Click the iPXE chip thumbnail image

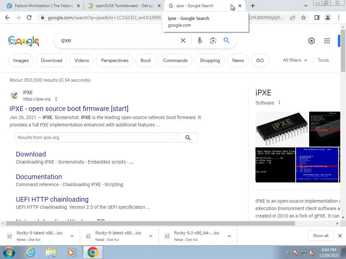[282, 129]
